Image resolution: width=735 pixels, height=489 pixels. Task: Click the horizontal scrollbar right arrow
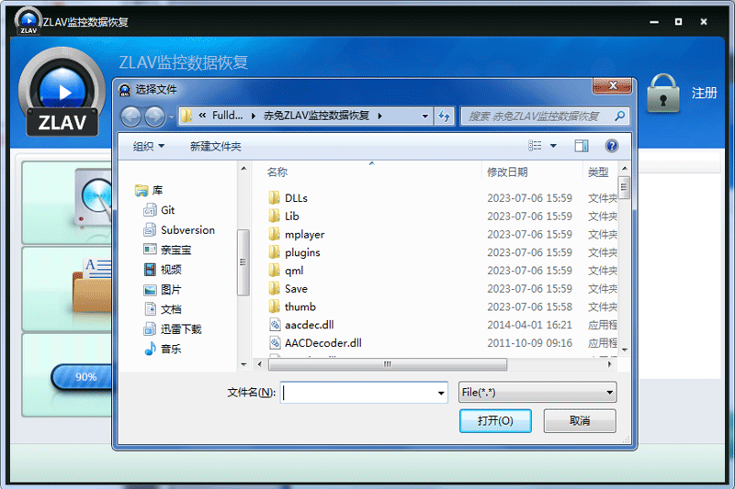point(609,364)
